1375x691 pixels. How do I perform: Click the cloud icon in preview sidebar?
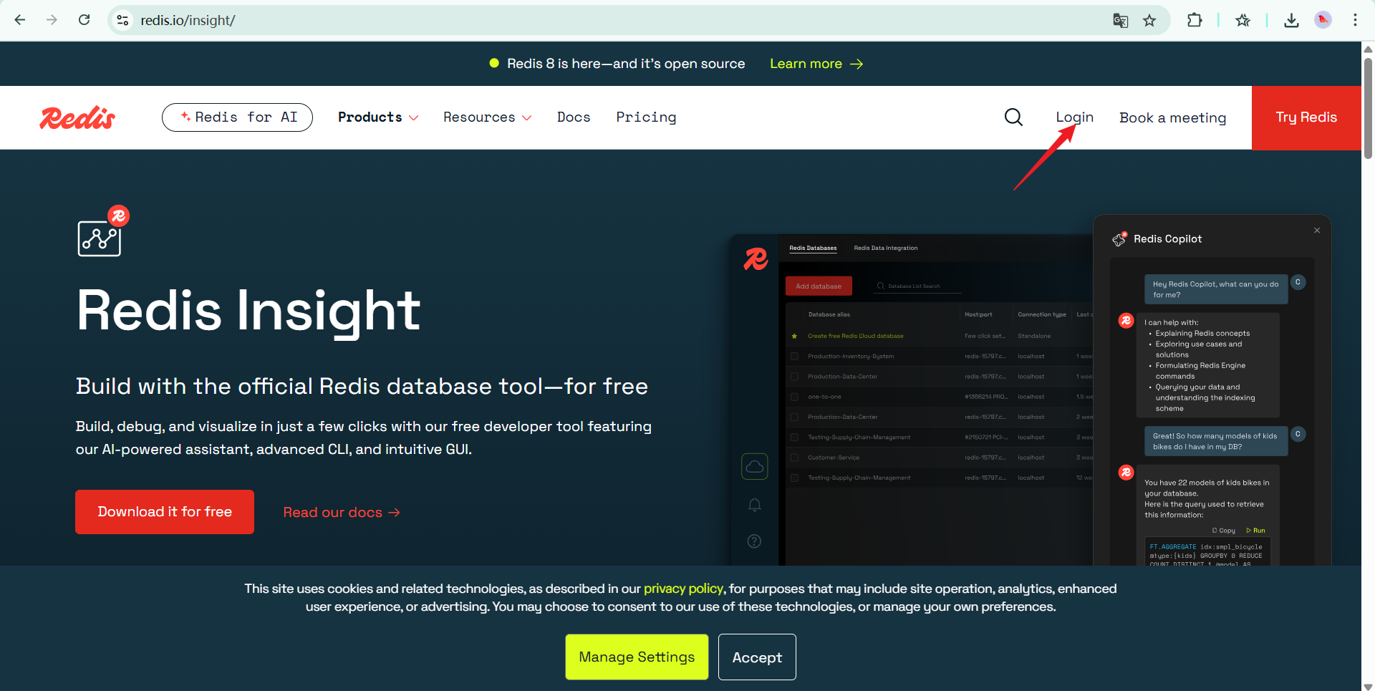(755, 467)
